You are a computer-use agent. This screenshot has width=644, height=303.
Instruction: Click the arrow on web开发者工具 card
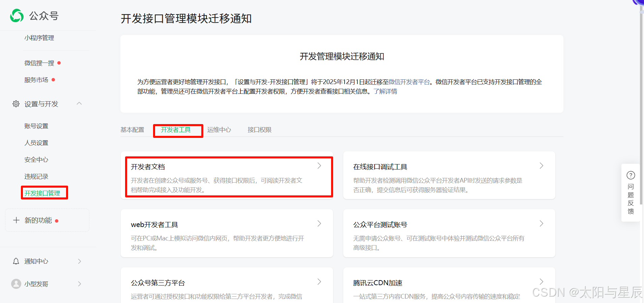[x=319, y=224]
